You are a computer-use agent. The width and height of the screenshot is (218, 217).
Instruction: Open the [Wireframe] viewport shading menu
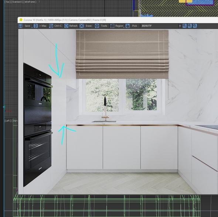30,2
